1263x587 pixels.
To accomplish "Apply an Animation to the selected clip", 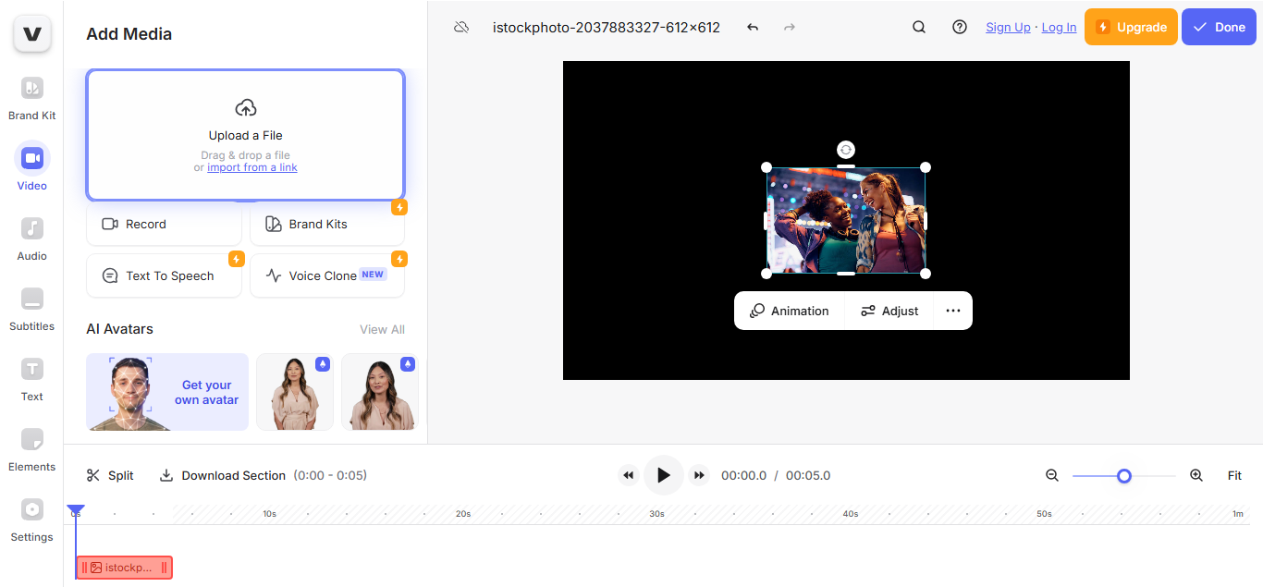I will pos(790,311).
